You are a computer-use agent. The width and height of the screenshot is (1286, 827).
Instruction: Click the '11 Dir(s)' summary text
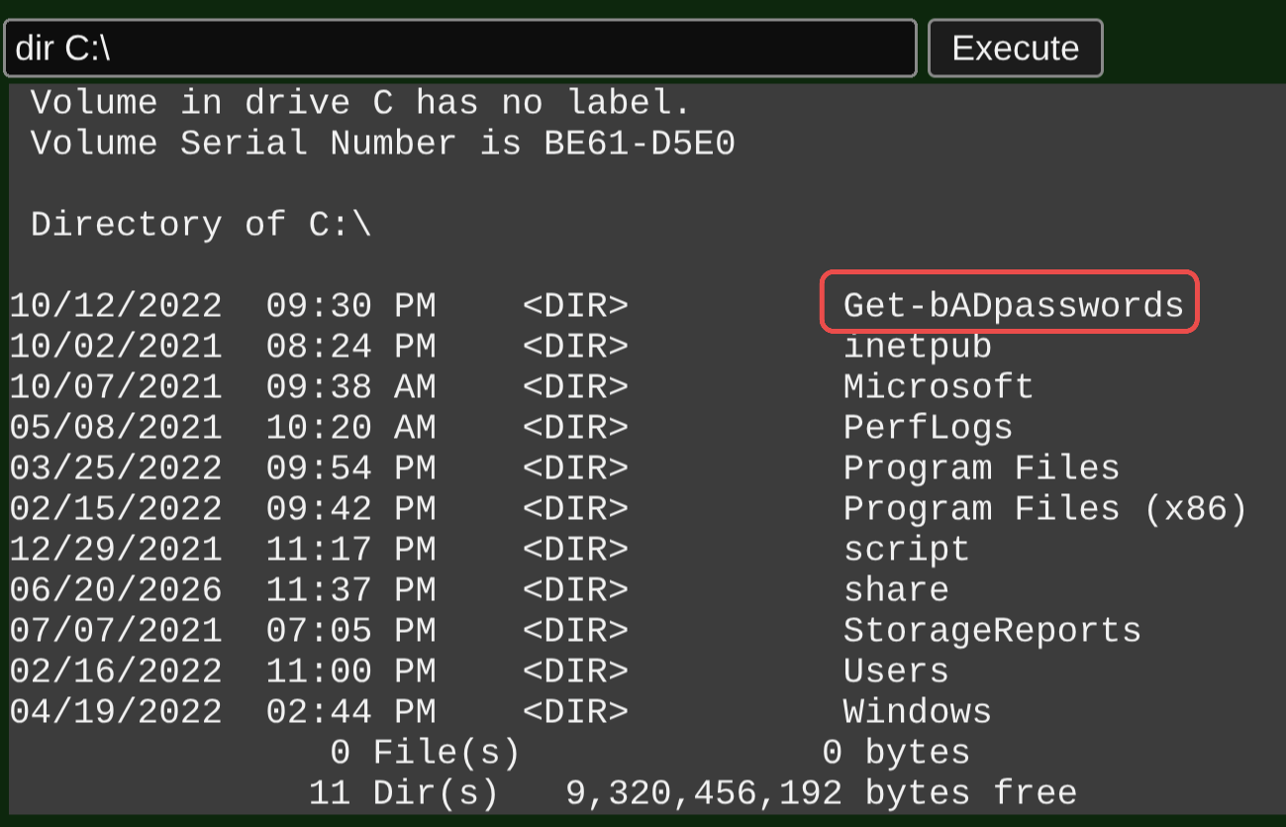pos(404,792)
